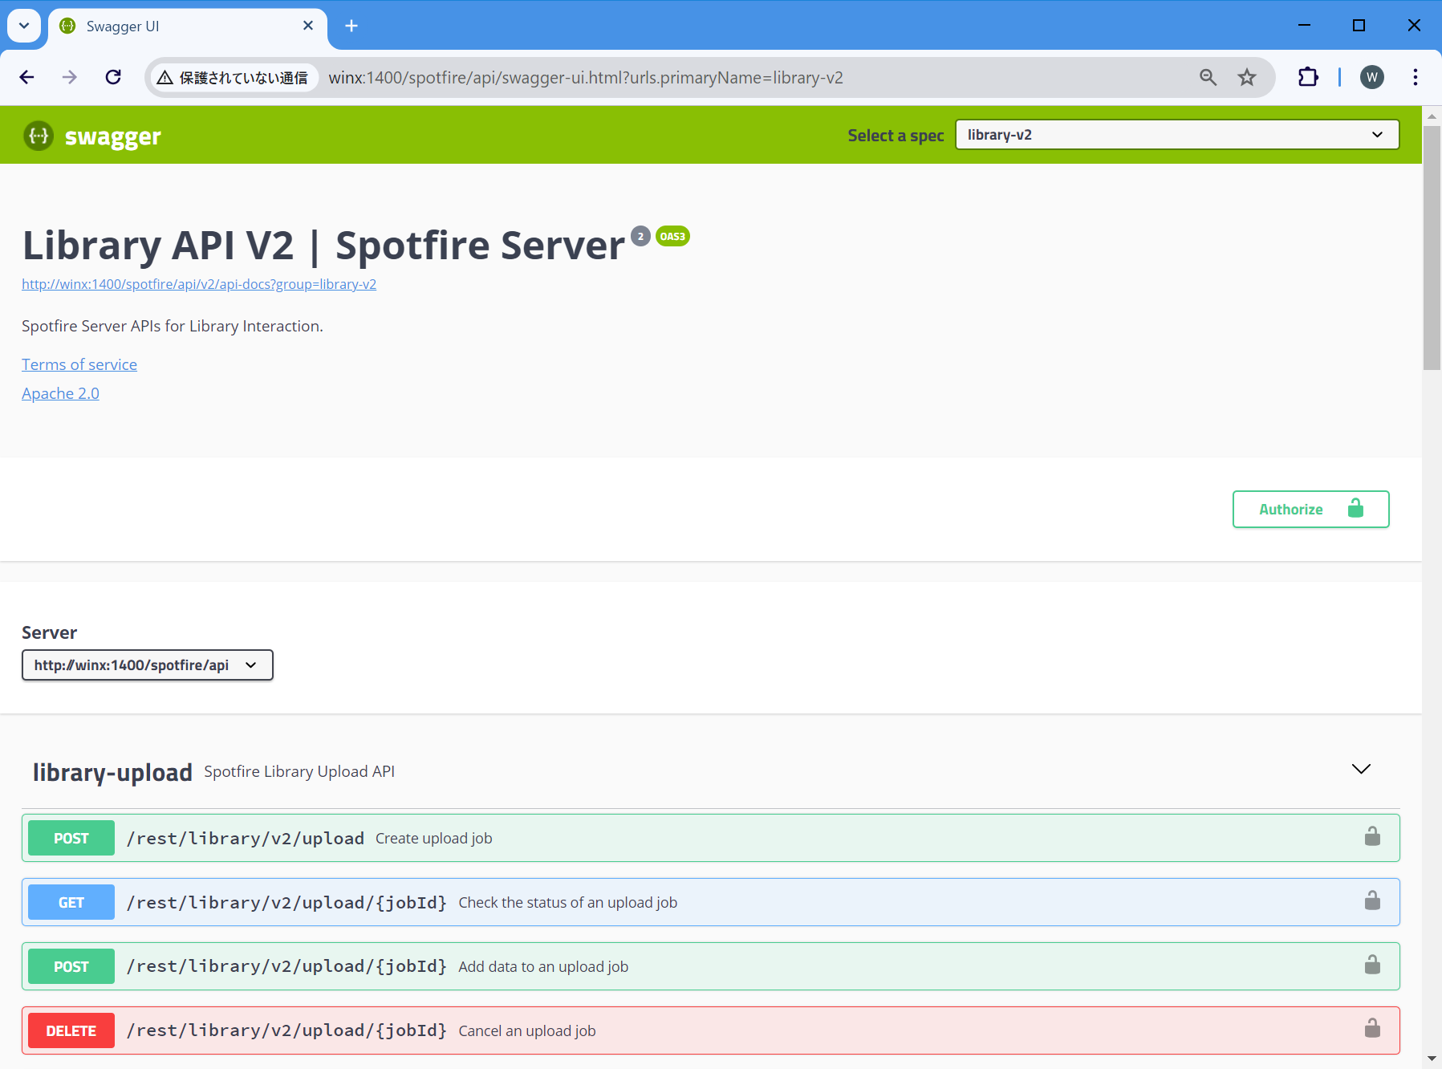
Task: Collapse the library-upload section
Action: tap(1361, 770)
